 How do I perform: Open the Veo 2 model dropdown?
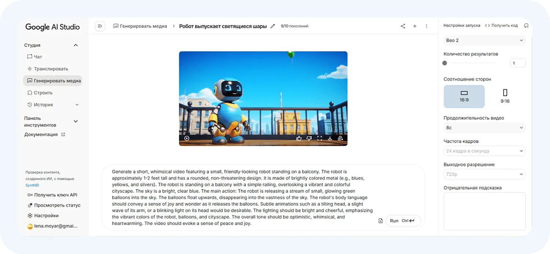point(484,40)
